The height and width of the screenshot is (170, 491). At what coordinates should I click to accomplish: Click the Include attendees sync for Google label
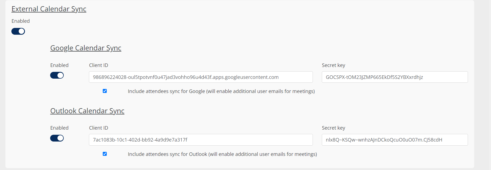221,91
